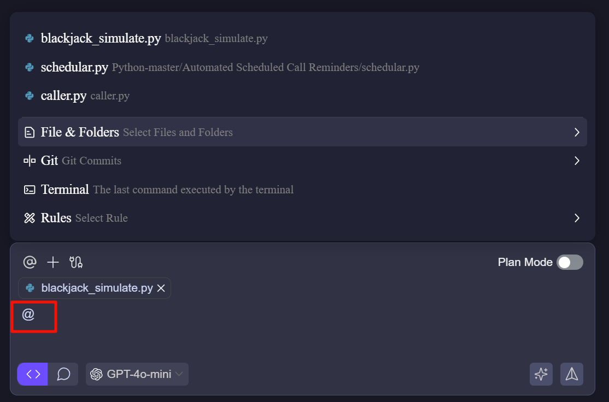The width and height of the screenshot is (609, 402).
Task: Toggle the Plan Mode switch
Action: (570, 262)
